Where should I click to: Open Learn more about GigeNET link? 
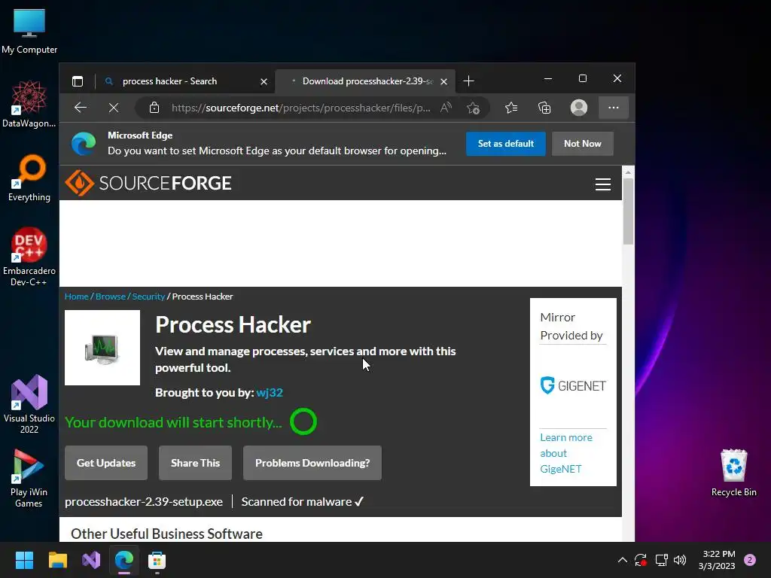(x=566, y=453)
